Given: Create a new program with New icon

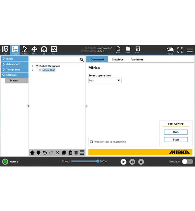Looking at the screenshot, I should coord(118,50).
